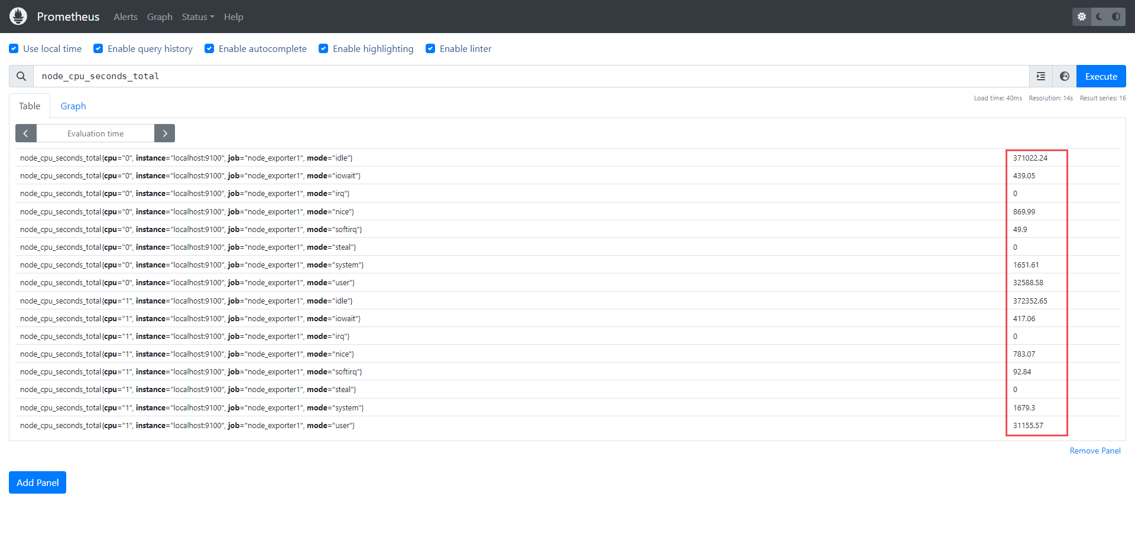Open the Help page
This screenshot has width=1135, height=558.
coord(234,17)
